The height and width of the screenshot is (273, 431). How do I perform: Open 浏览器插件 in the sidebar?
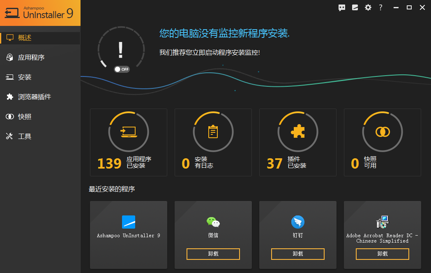40,97
